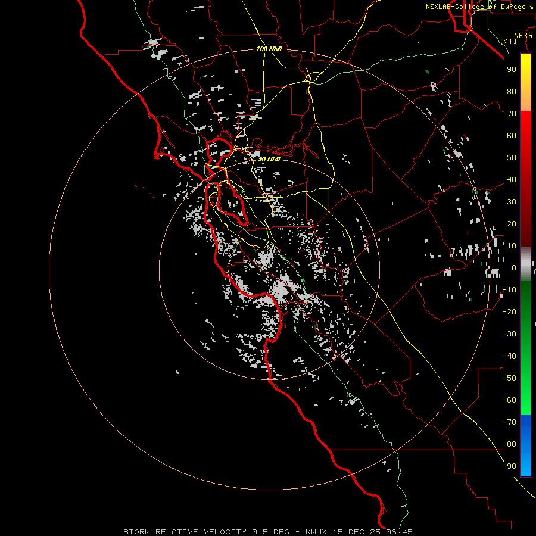Click the "-80" value on the velocity scale
This screenshot has width=536, height=536.
coord(509,444)
